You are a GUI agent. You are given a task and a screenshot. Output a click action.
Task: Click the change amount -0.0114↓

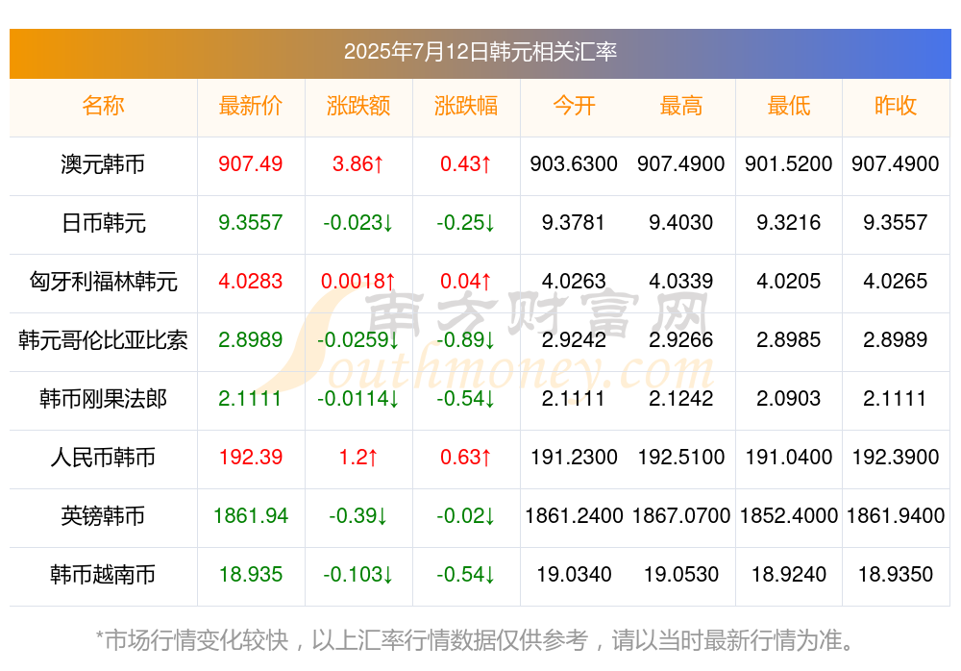click(x=358, y=399)
